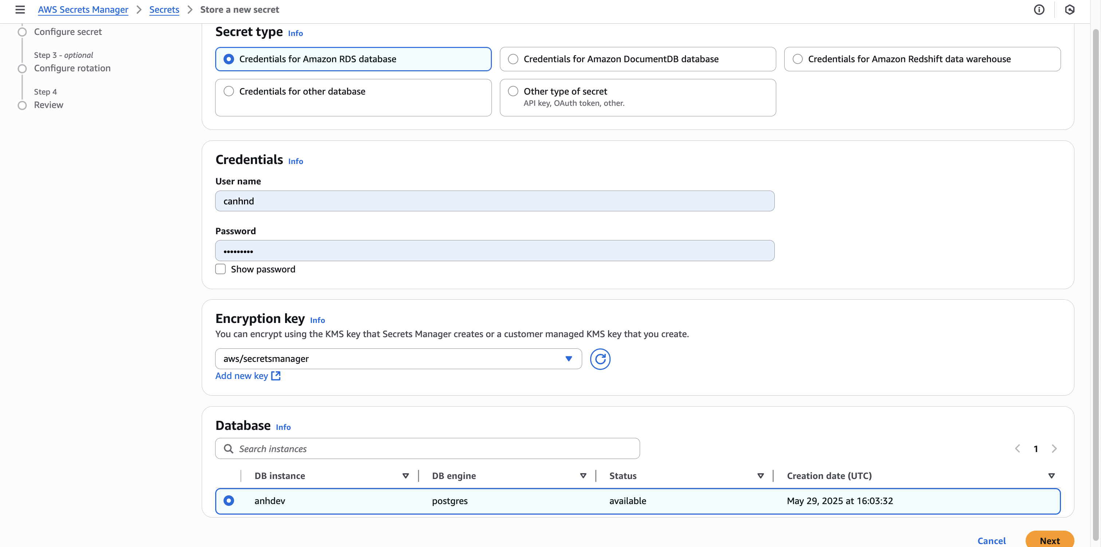Viewport: 1101px width, 547px height.
Task: Go to previous page of database instances
Action: pos(1017,448)
